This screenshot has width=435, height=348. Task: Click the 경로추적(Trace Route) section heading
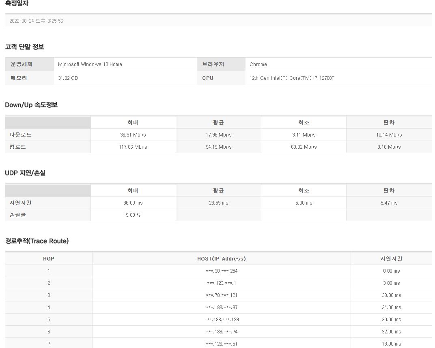point(37,241)
